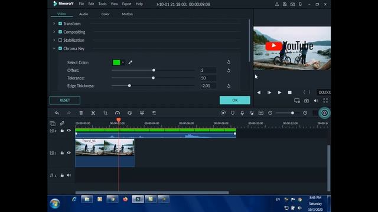Delete selected clip with trash icon
Viewport: 378px width, 212px height.
(x=81, y=113)
